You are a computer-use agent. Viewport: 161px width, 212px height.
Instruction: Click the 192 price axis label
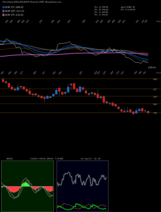click(155, 113)
